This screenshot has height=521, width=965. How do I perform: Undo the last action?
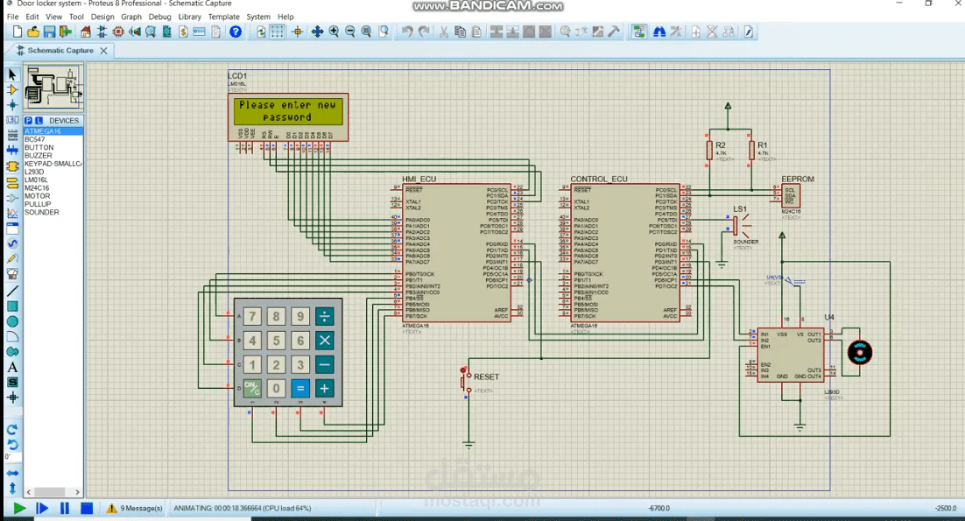[407, 32]
